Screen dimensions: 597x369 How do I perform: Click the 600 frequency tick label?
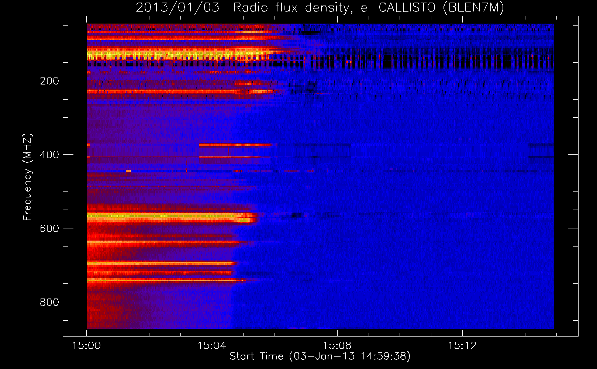[49, 228]
